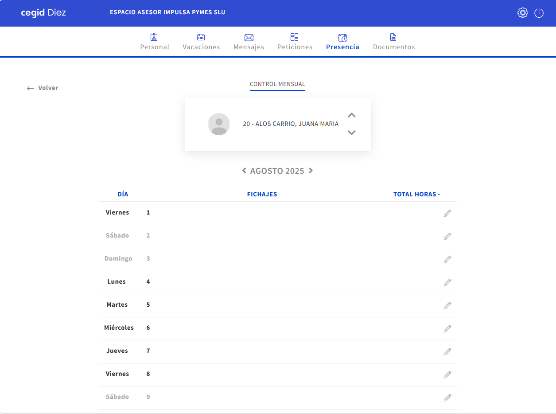
Task: Click the cegid Diez logo
Action: [x=43, y=13]
